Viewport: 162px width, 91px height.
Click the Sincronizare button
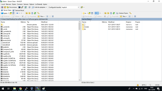click(x=12, y=7)
